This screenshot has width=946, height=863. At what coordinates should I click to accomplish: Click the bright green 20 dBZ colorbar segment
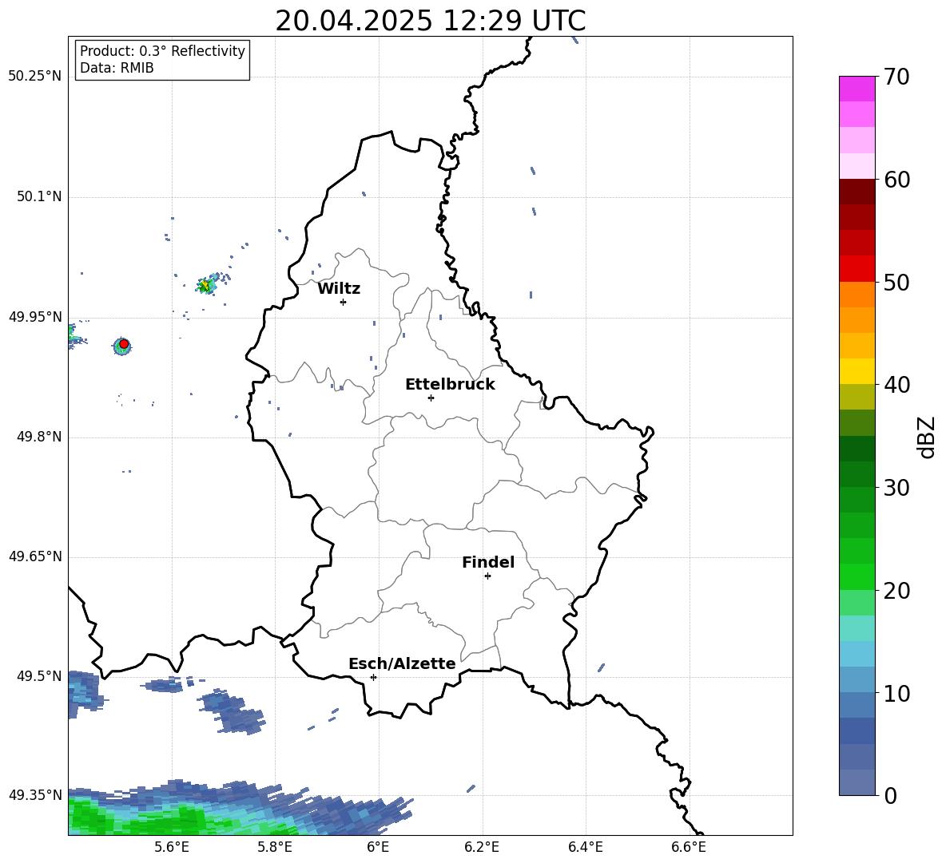(x=857, y=576)
